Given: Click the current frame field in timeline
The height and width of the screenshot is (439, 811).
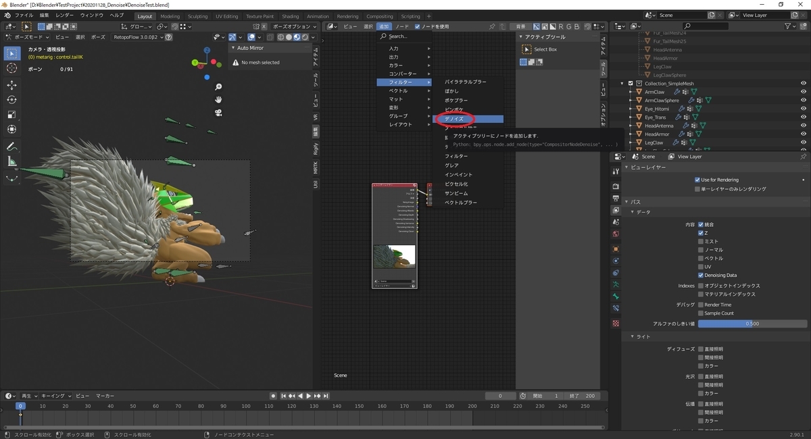Looking at the screenshot, I should (501, 396).
